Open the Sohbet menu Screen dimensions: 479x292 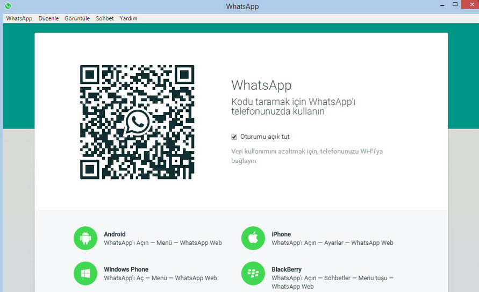pyautogui.click(x=105, y=18)
